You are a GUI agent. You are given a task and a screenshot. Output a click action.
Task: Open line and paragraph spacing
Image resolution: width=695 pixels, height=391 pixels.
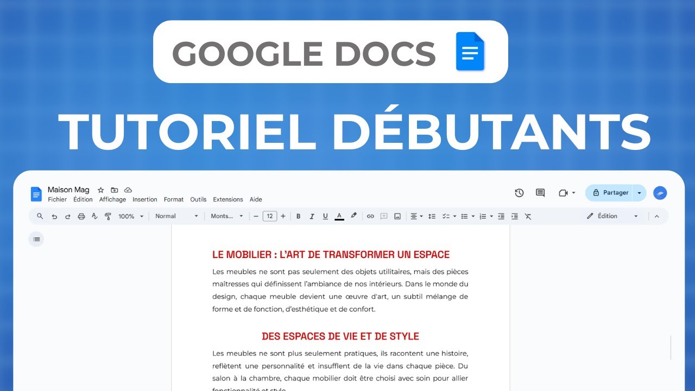[432, 216]
